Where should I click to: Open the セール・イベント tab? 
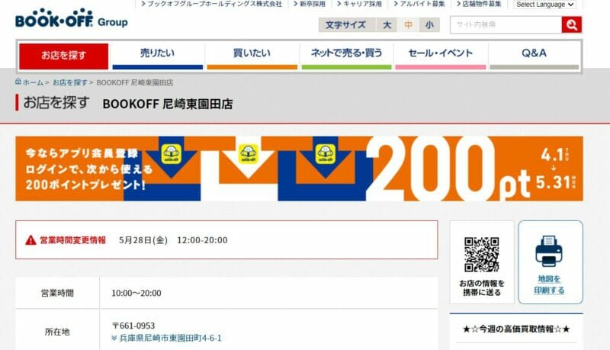(441, 56)
